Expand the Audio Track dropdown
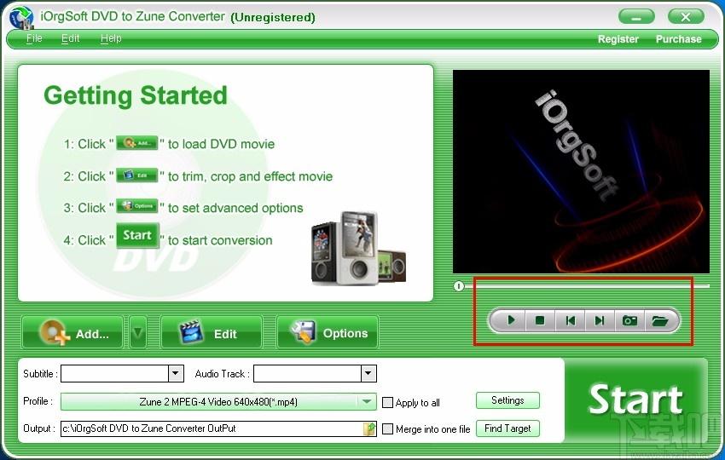 pos(368,373)
